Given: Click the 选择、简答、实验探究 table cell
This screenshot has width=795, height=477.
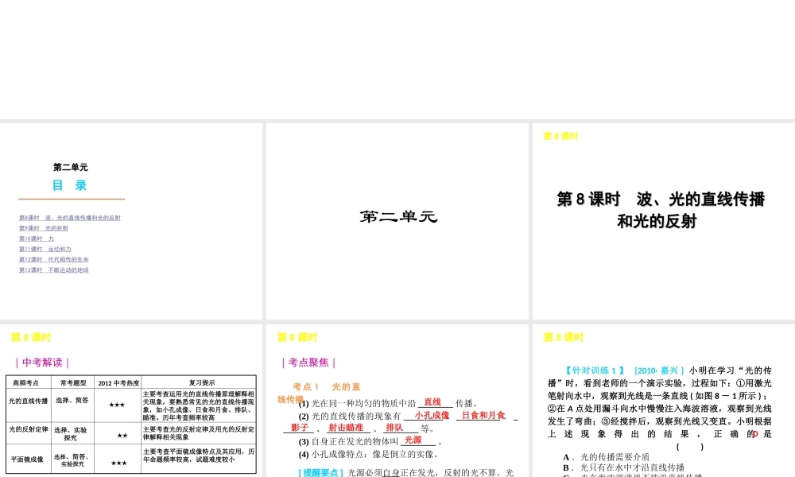Looking at the screenshot, I should click(x=72, y=460).
